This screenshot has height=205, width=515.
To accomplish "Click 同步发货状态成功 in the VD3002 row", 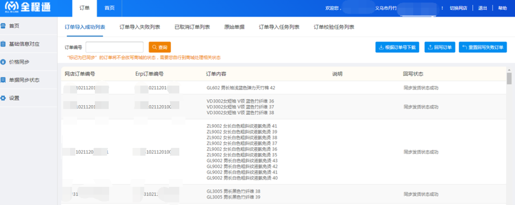I will (x=421, y=107).
